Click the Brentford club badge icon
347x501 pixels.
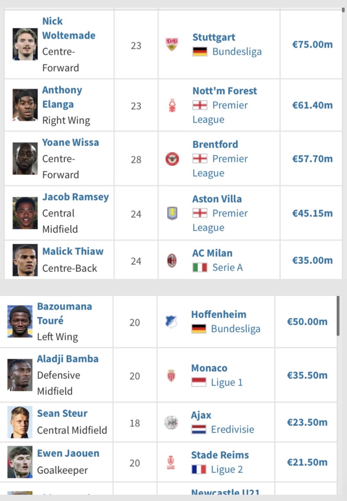tap(172, 159)
